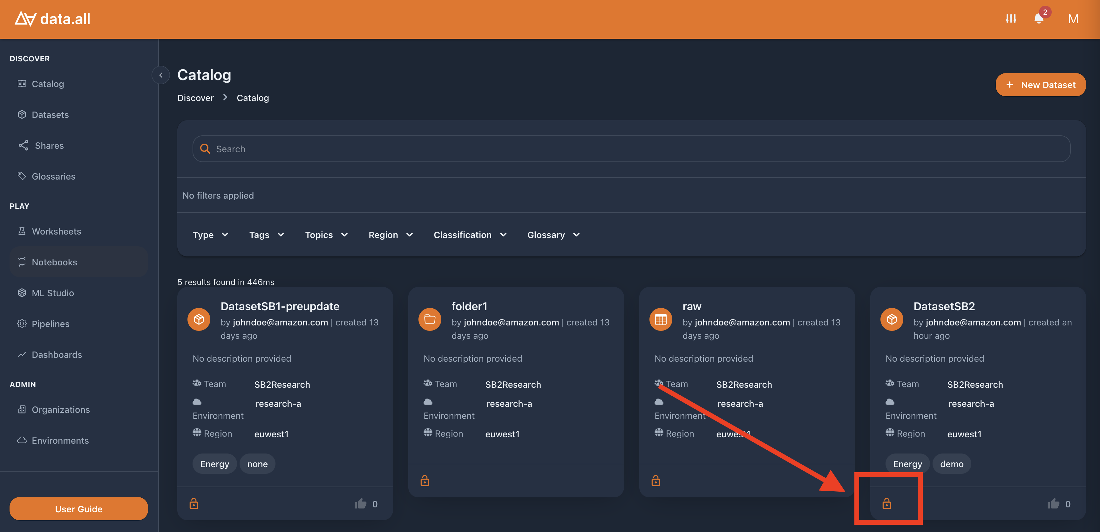
Task: Click the lock icon on DatasetSB2 card
Action: pyautogui.click(x=887, y=504)
